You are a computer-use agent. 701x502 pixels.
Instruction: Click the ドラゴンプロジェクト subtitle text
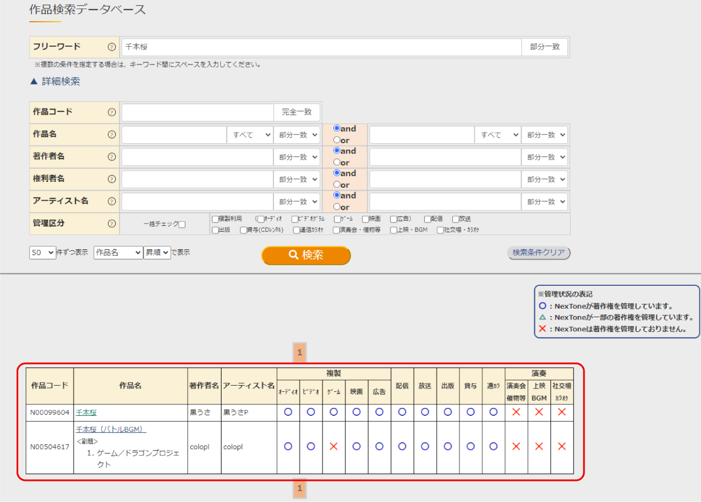click(x=138, y=459)
